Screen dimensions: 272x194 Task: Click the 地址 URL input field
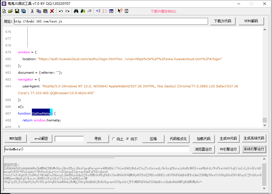coord(111,21)
